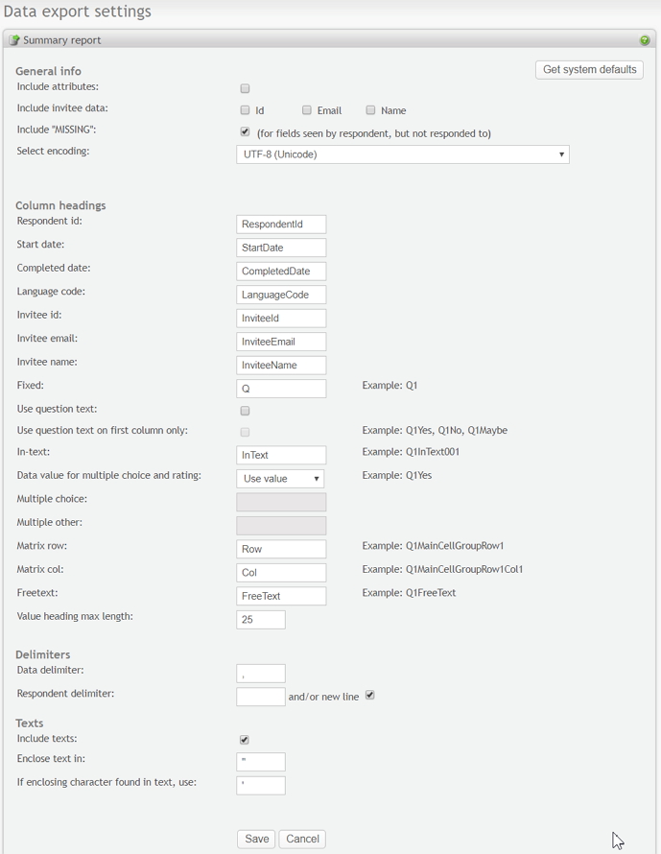Open the Select encoding dropdown
Screen dimensions: 661x854
pos(403,154)
